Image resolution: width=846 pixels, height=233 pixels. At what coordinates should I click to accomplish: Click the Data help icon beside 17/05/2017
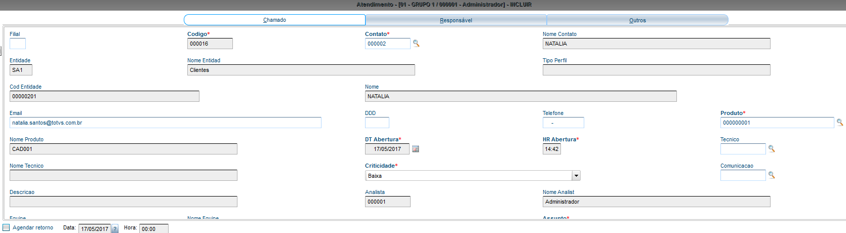(115, 229)
